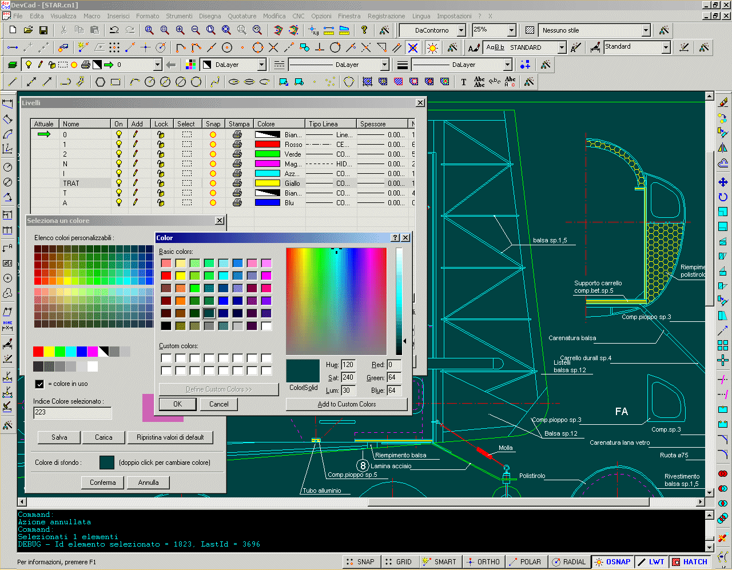732x570 pixels.
Task: Click the printer icon in the layer toolbar
Action: click(x=85, y=65)
